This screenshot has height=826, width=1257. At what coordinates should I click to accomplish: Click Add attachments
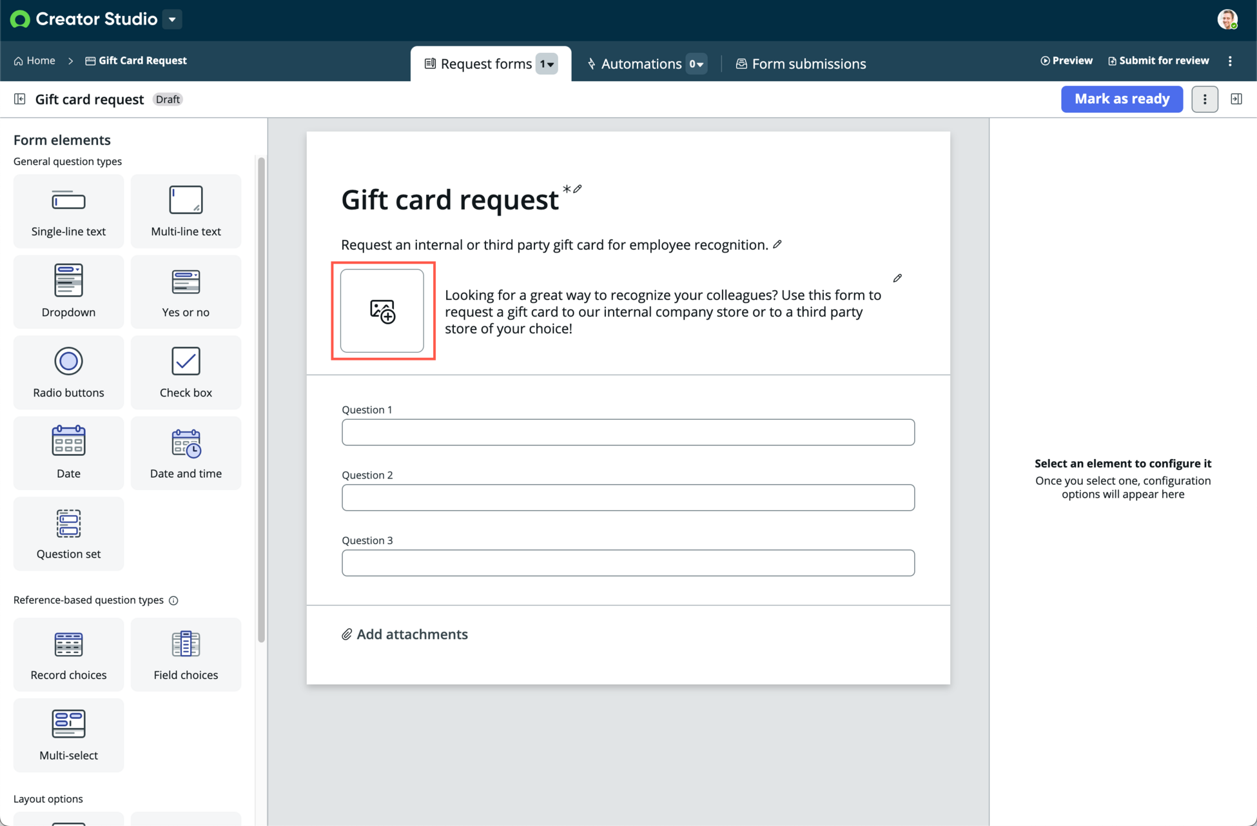click(x=405, y=634)
